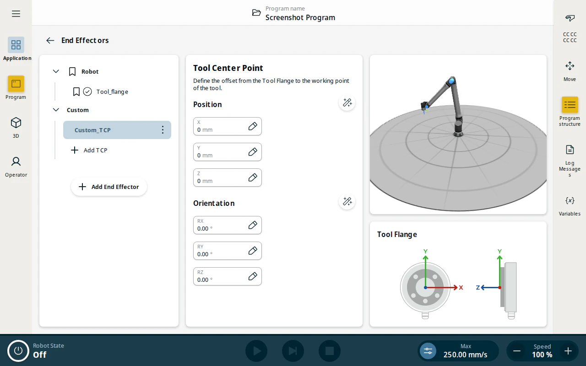586x366 pixels.
Task: Open Custom_TCP three-dot options menu
Action: 163,130
